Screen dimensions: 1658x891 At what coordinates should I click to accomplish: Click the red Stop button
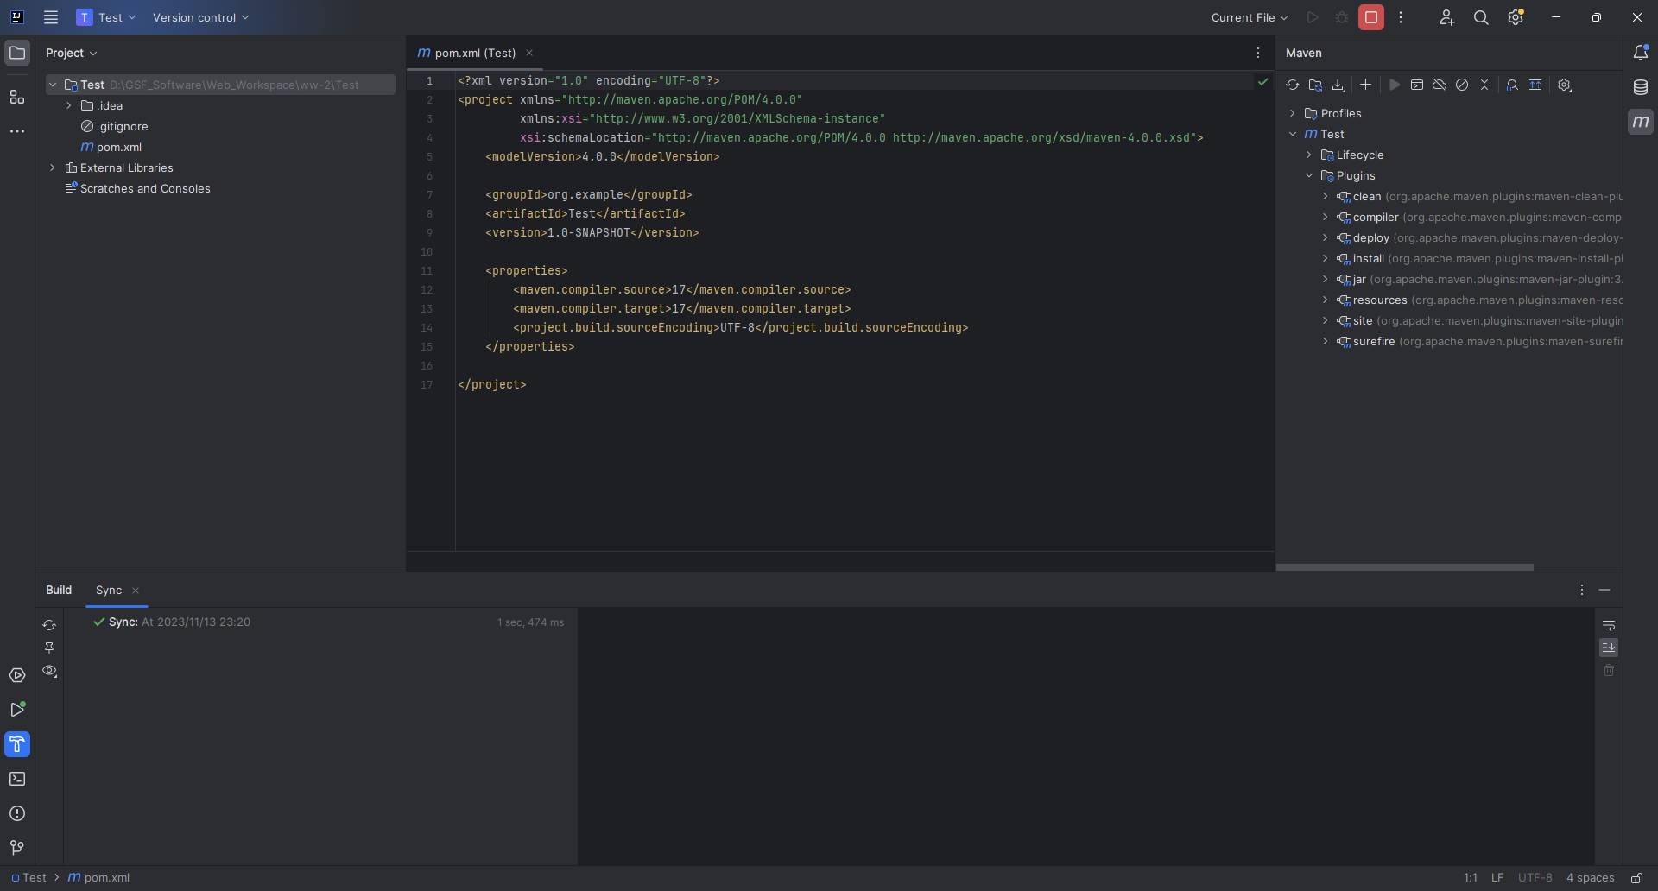pos(1370,17)
